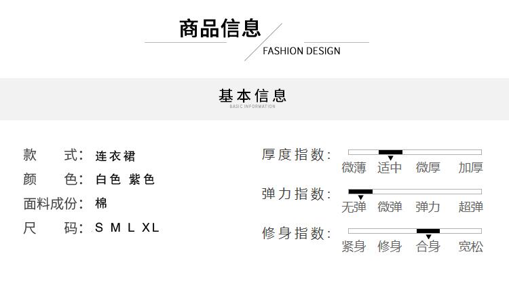The image size is (509, 284).
Task: Click the black segment on 厚度指数 bar
Action: [390, 152]
